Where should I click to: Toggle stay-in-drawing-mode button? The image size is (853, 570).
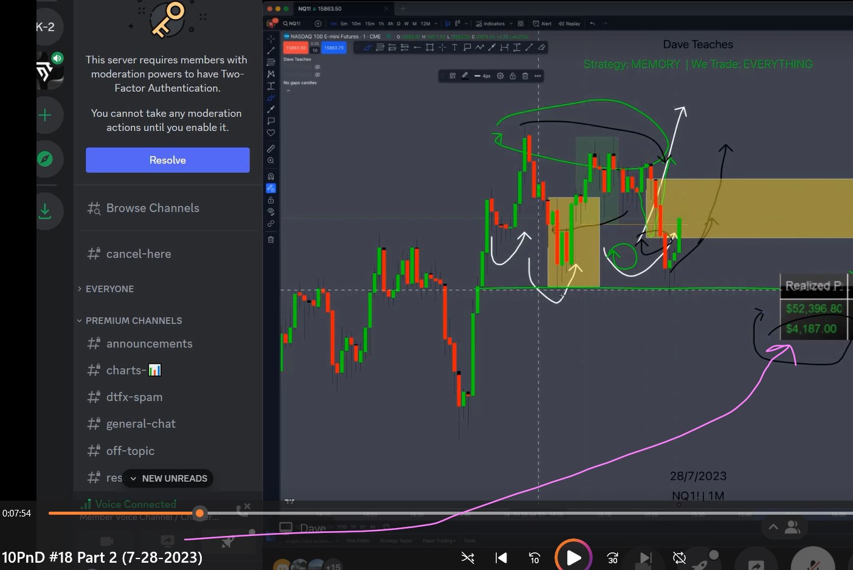coord(271,188)
